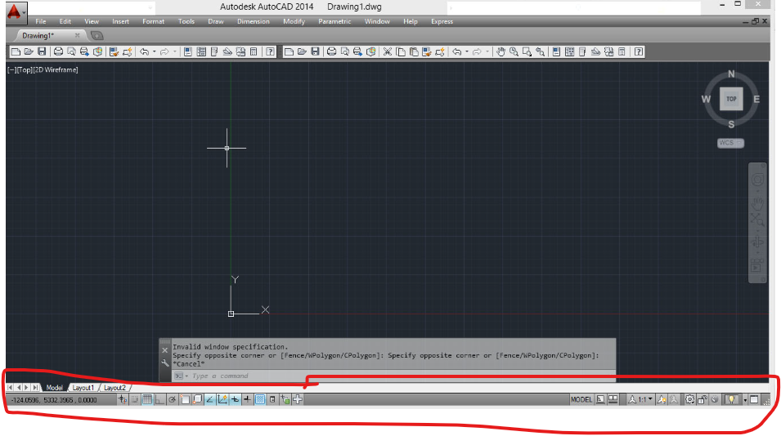Click Match Properties brush in left-hand toolbar
781x436 pixels.
[x=114, y=51]
